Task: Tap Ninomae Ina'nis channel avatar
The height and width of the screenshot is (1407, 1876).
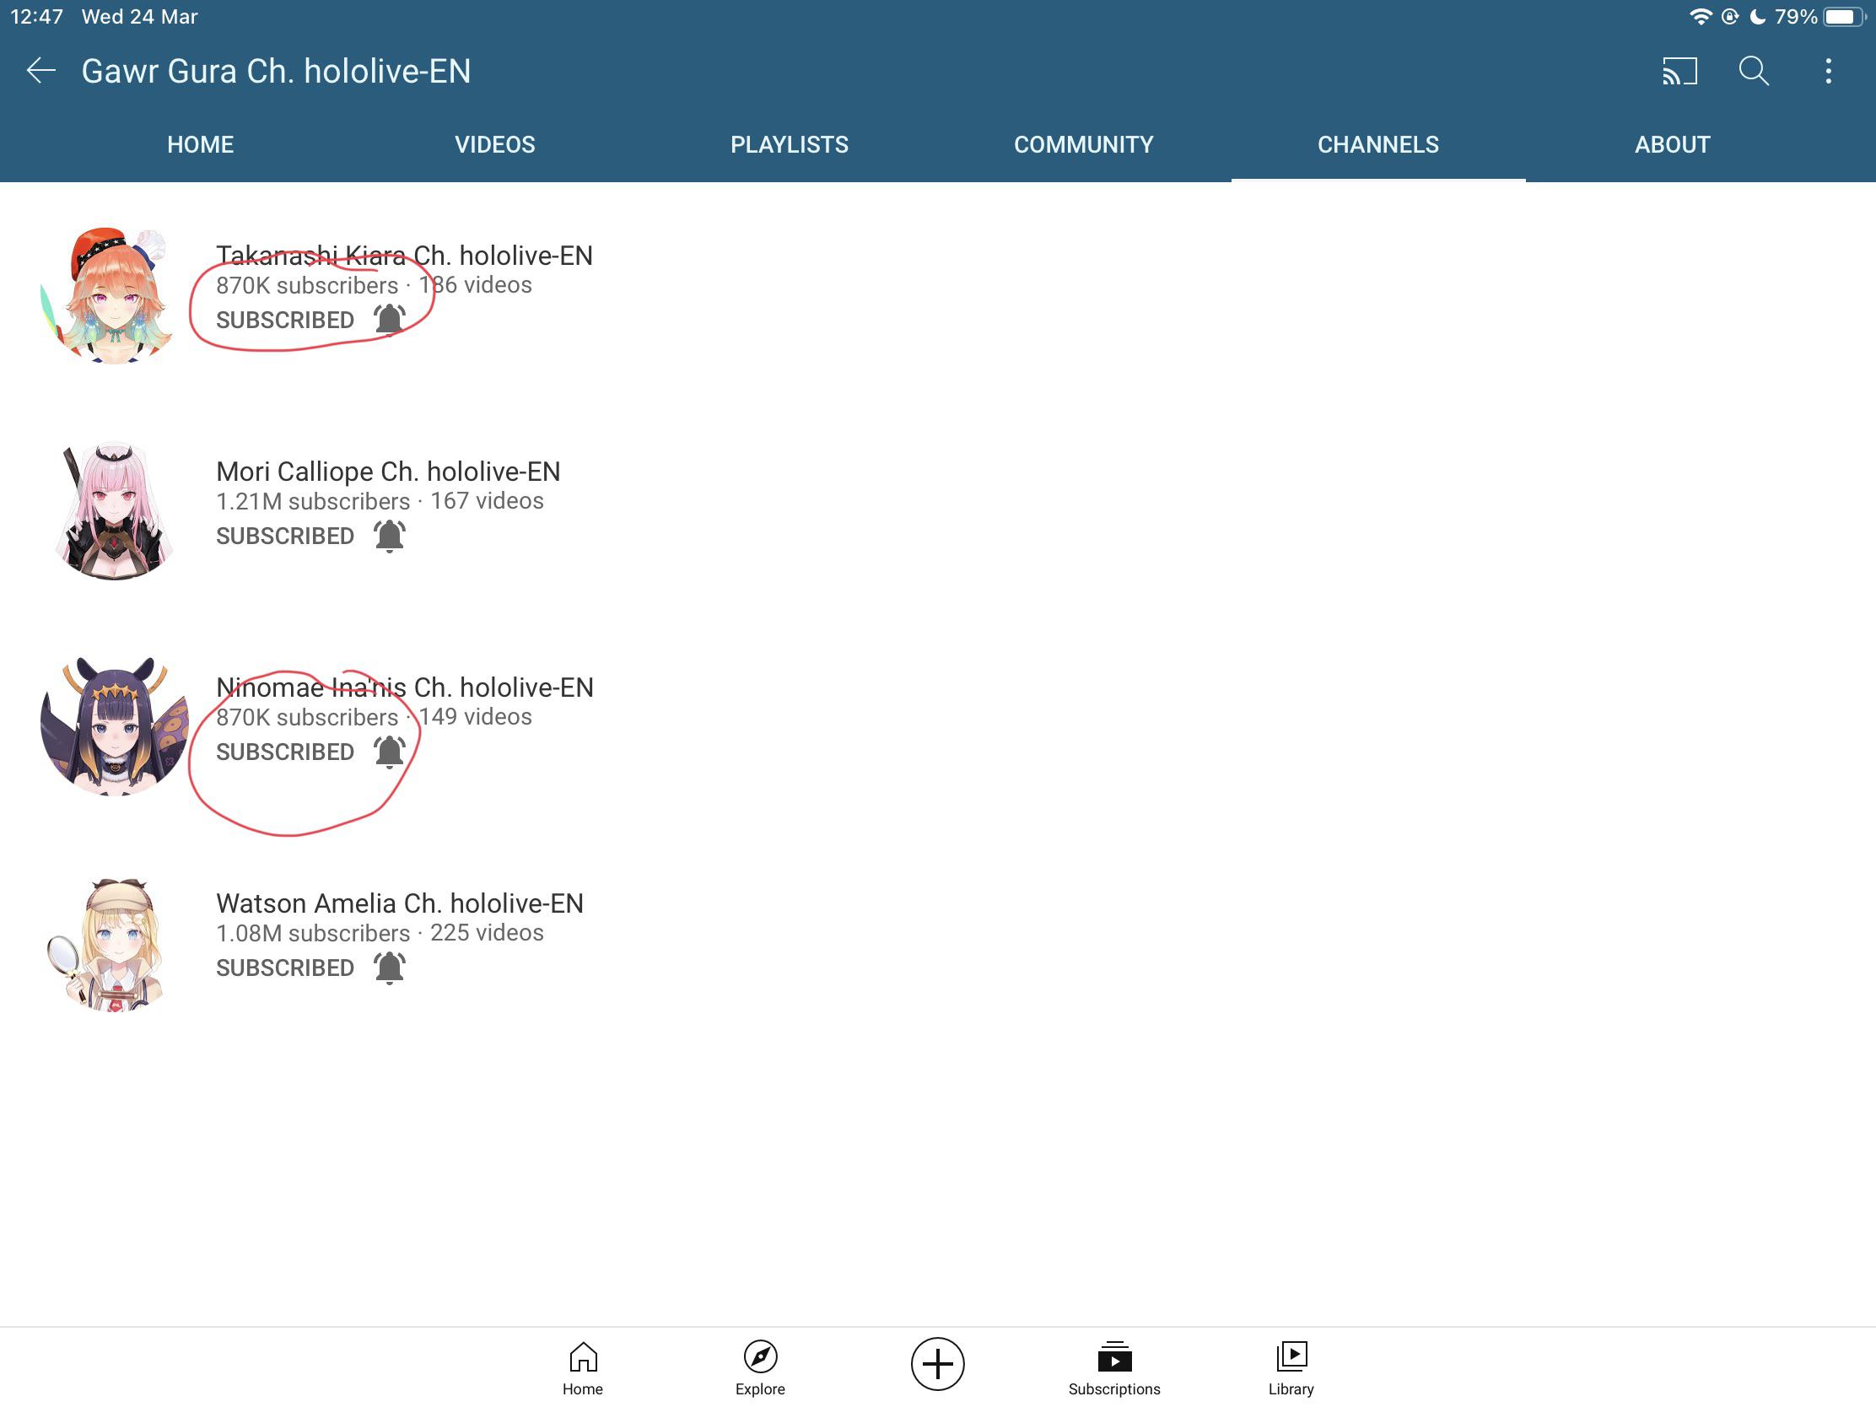Action: pos(115,726)
